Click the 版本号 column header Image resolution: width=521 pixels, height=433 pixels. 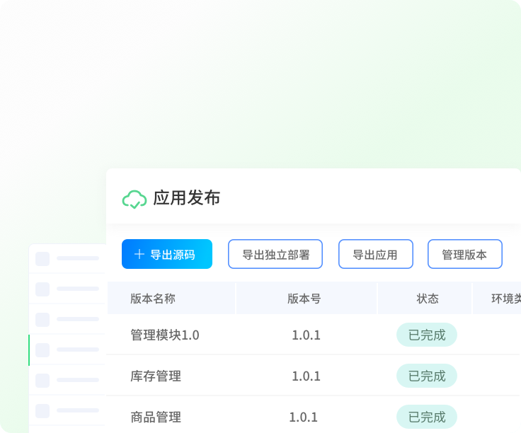pyautogui.click(x=304, y=299)
